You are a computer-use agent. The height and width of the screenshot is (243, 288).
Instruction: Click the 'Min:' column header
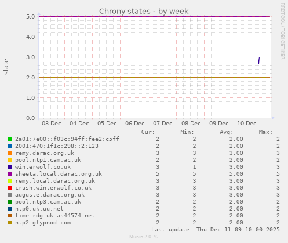tap(187, 132)
